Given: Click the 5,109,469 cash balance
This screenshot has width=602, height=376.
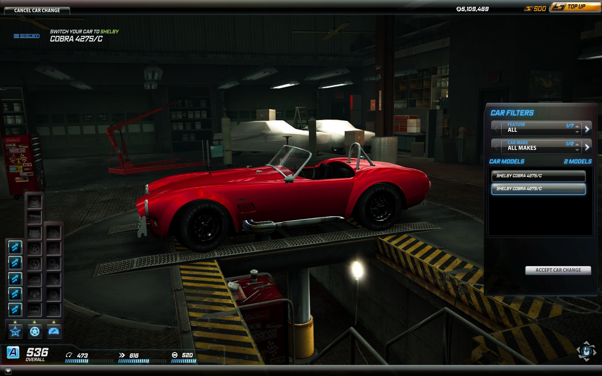Looking at the screenshot, I should tap(472, 9).
